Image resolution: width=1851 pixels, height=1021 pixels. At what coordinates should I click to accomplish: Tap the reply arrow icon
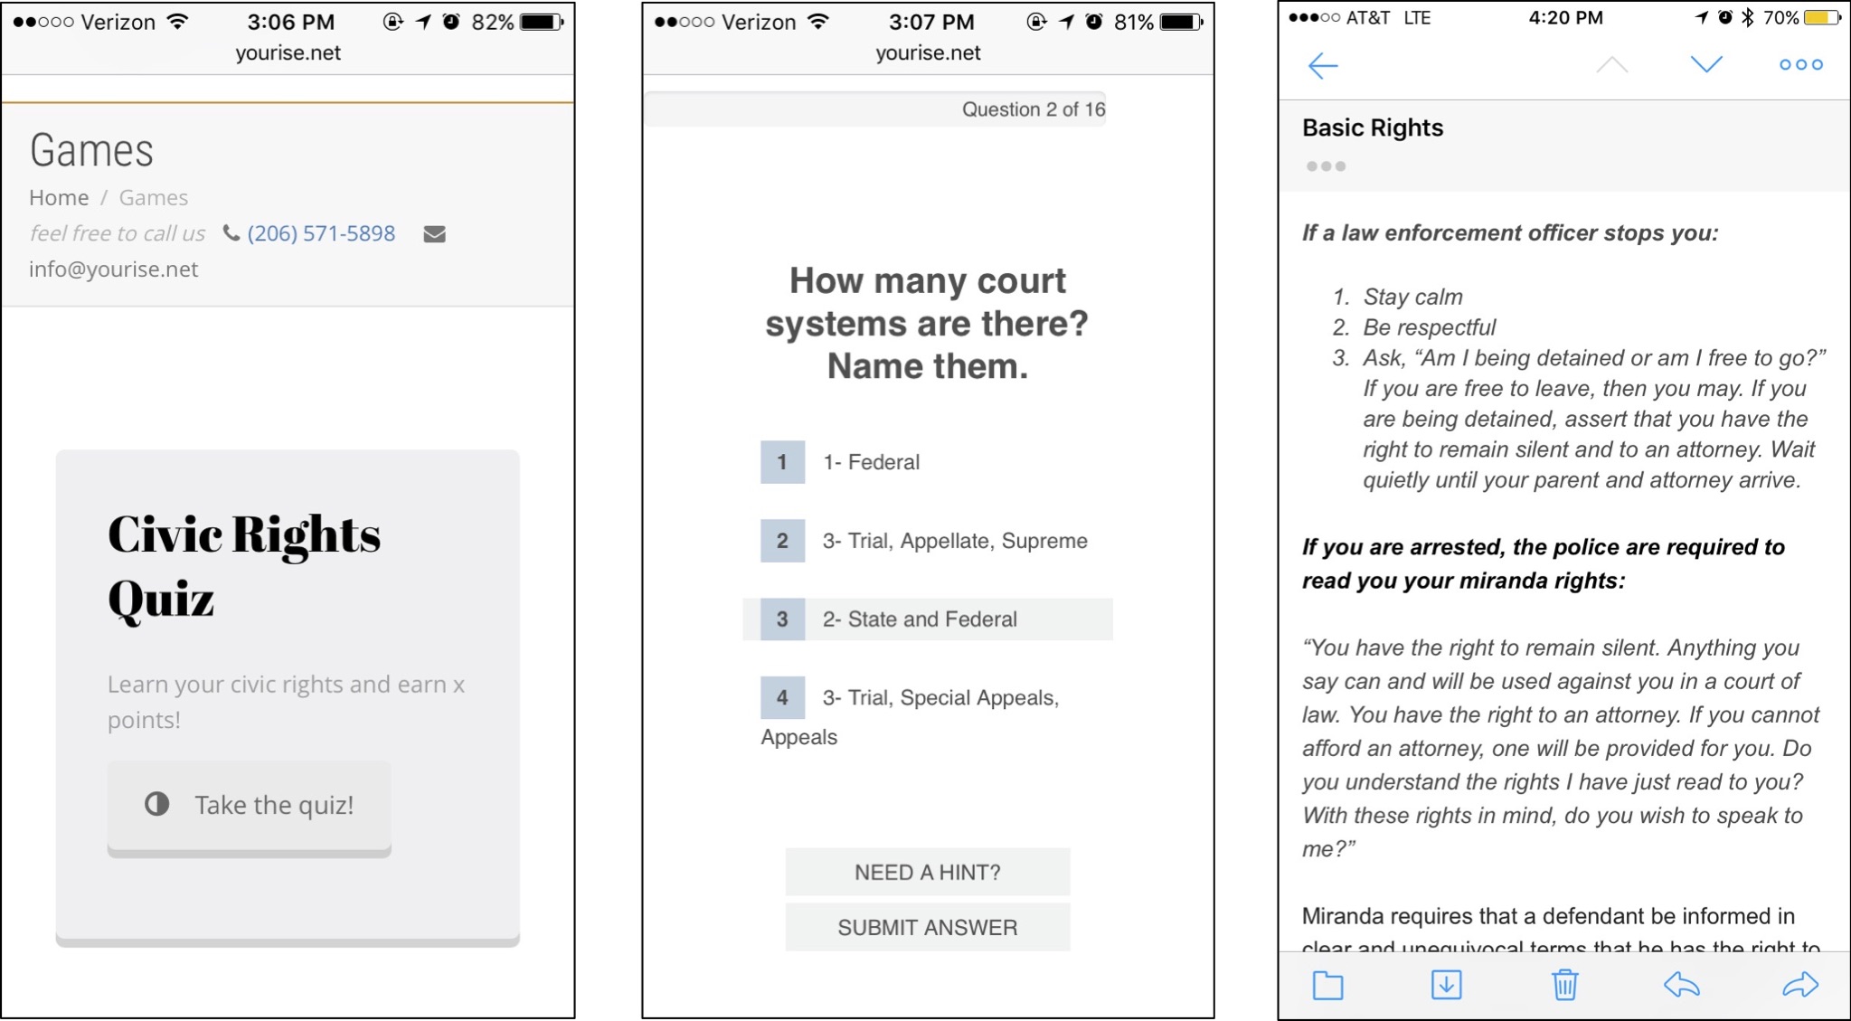[x=1682, y=985]
